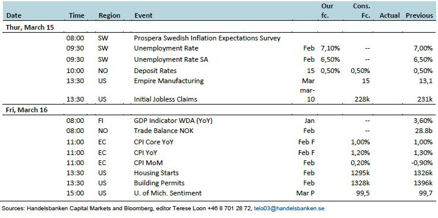Click the Unemployment Rate SA forecast 6,50%
438x218 pixels.
click(x=330, y=60)
